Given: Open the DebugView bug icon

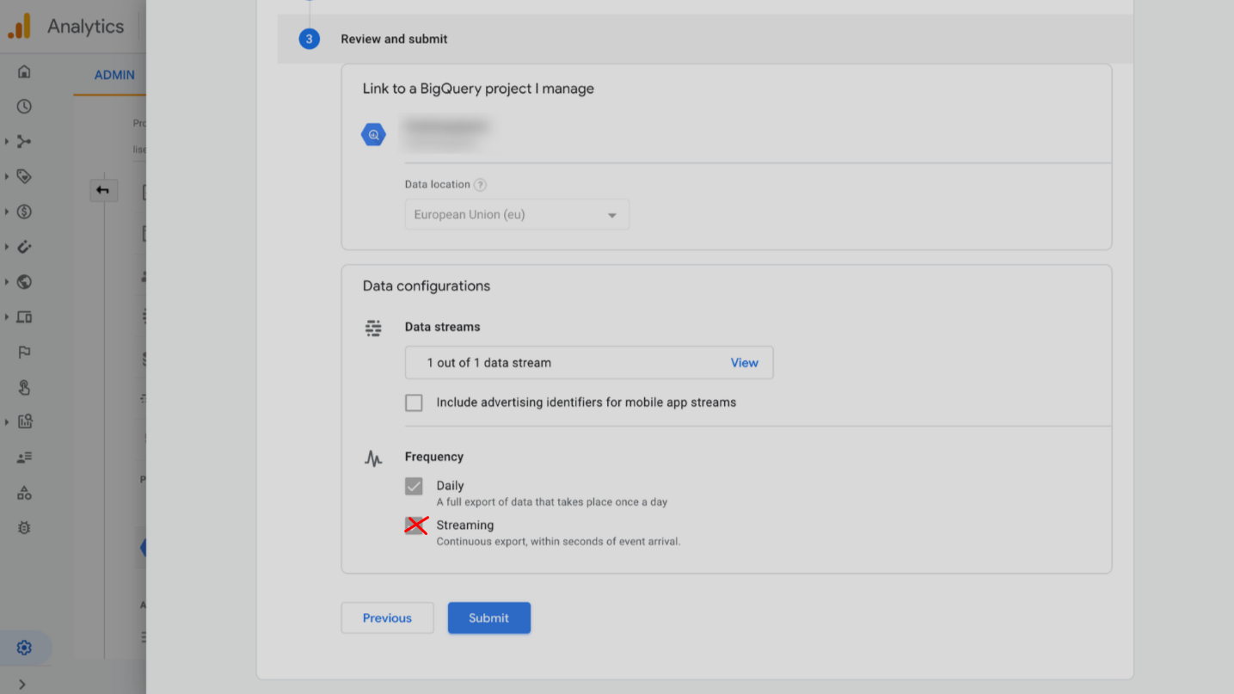Looking at the screenshot, I should tap(24, 528).
